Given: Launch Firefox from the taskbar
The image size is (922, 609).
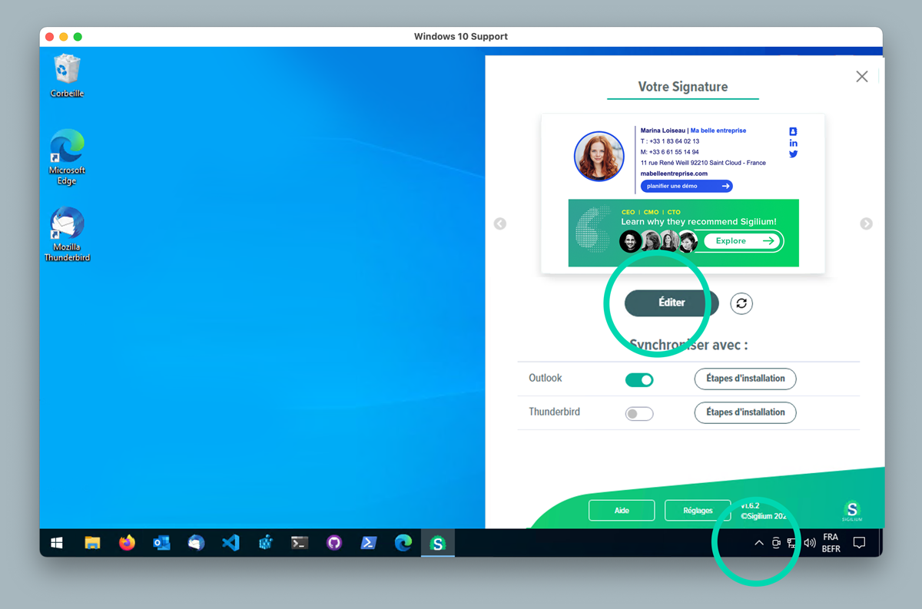Looking at the screenshot, I should (x=127, y=543).
